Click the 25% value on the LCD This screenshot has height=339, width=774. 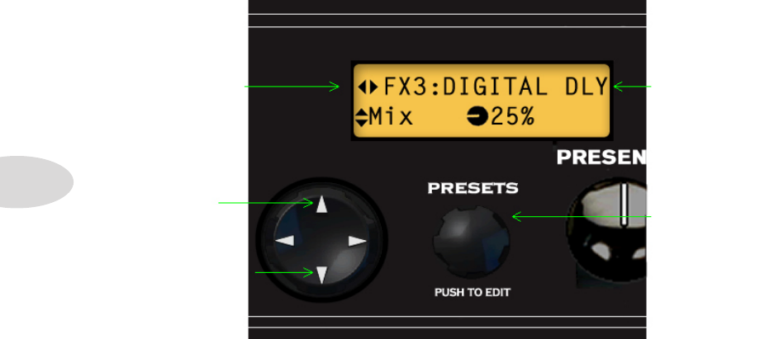(x=513, y=117)
